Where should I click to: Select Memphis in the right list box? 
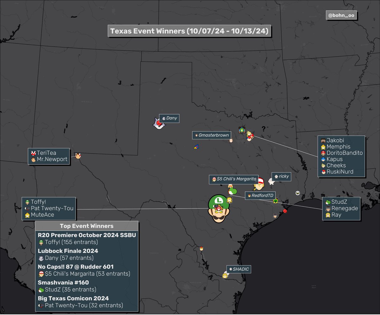pyautogui.click(x=339, y=147)
